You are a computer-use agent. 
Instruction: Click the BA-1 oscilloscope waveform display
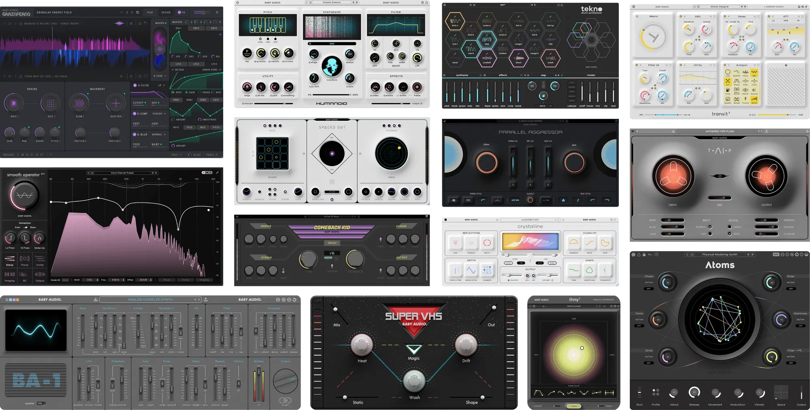36,330
